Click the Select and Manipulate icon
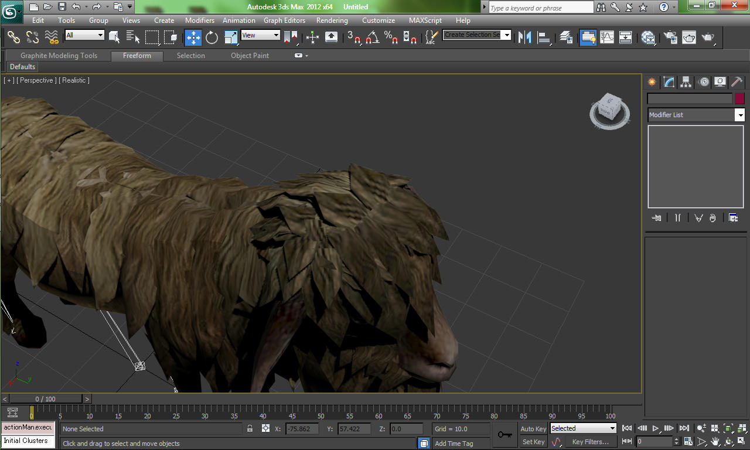Viewport: 750px width, 450px height. 312,37
